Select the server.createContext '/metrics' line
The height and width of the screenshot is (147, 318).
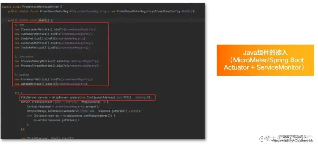(65, 102)
